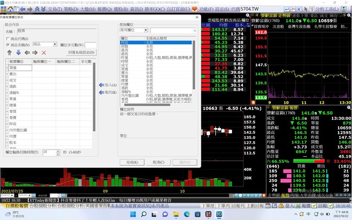Click the move-down blue arrow icon
The height and width of the screenshot is (220, 352).
click(18, 53)
